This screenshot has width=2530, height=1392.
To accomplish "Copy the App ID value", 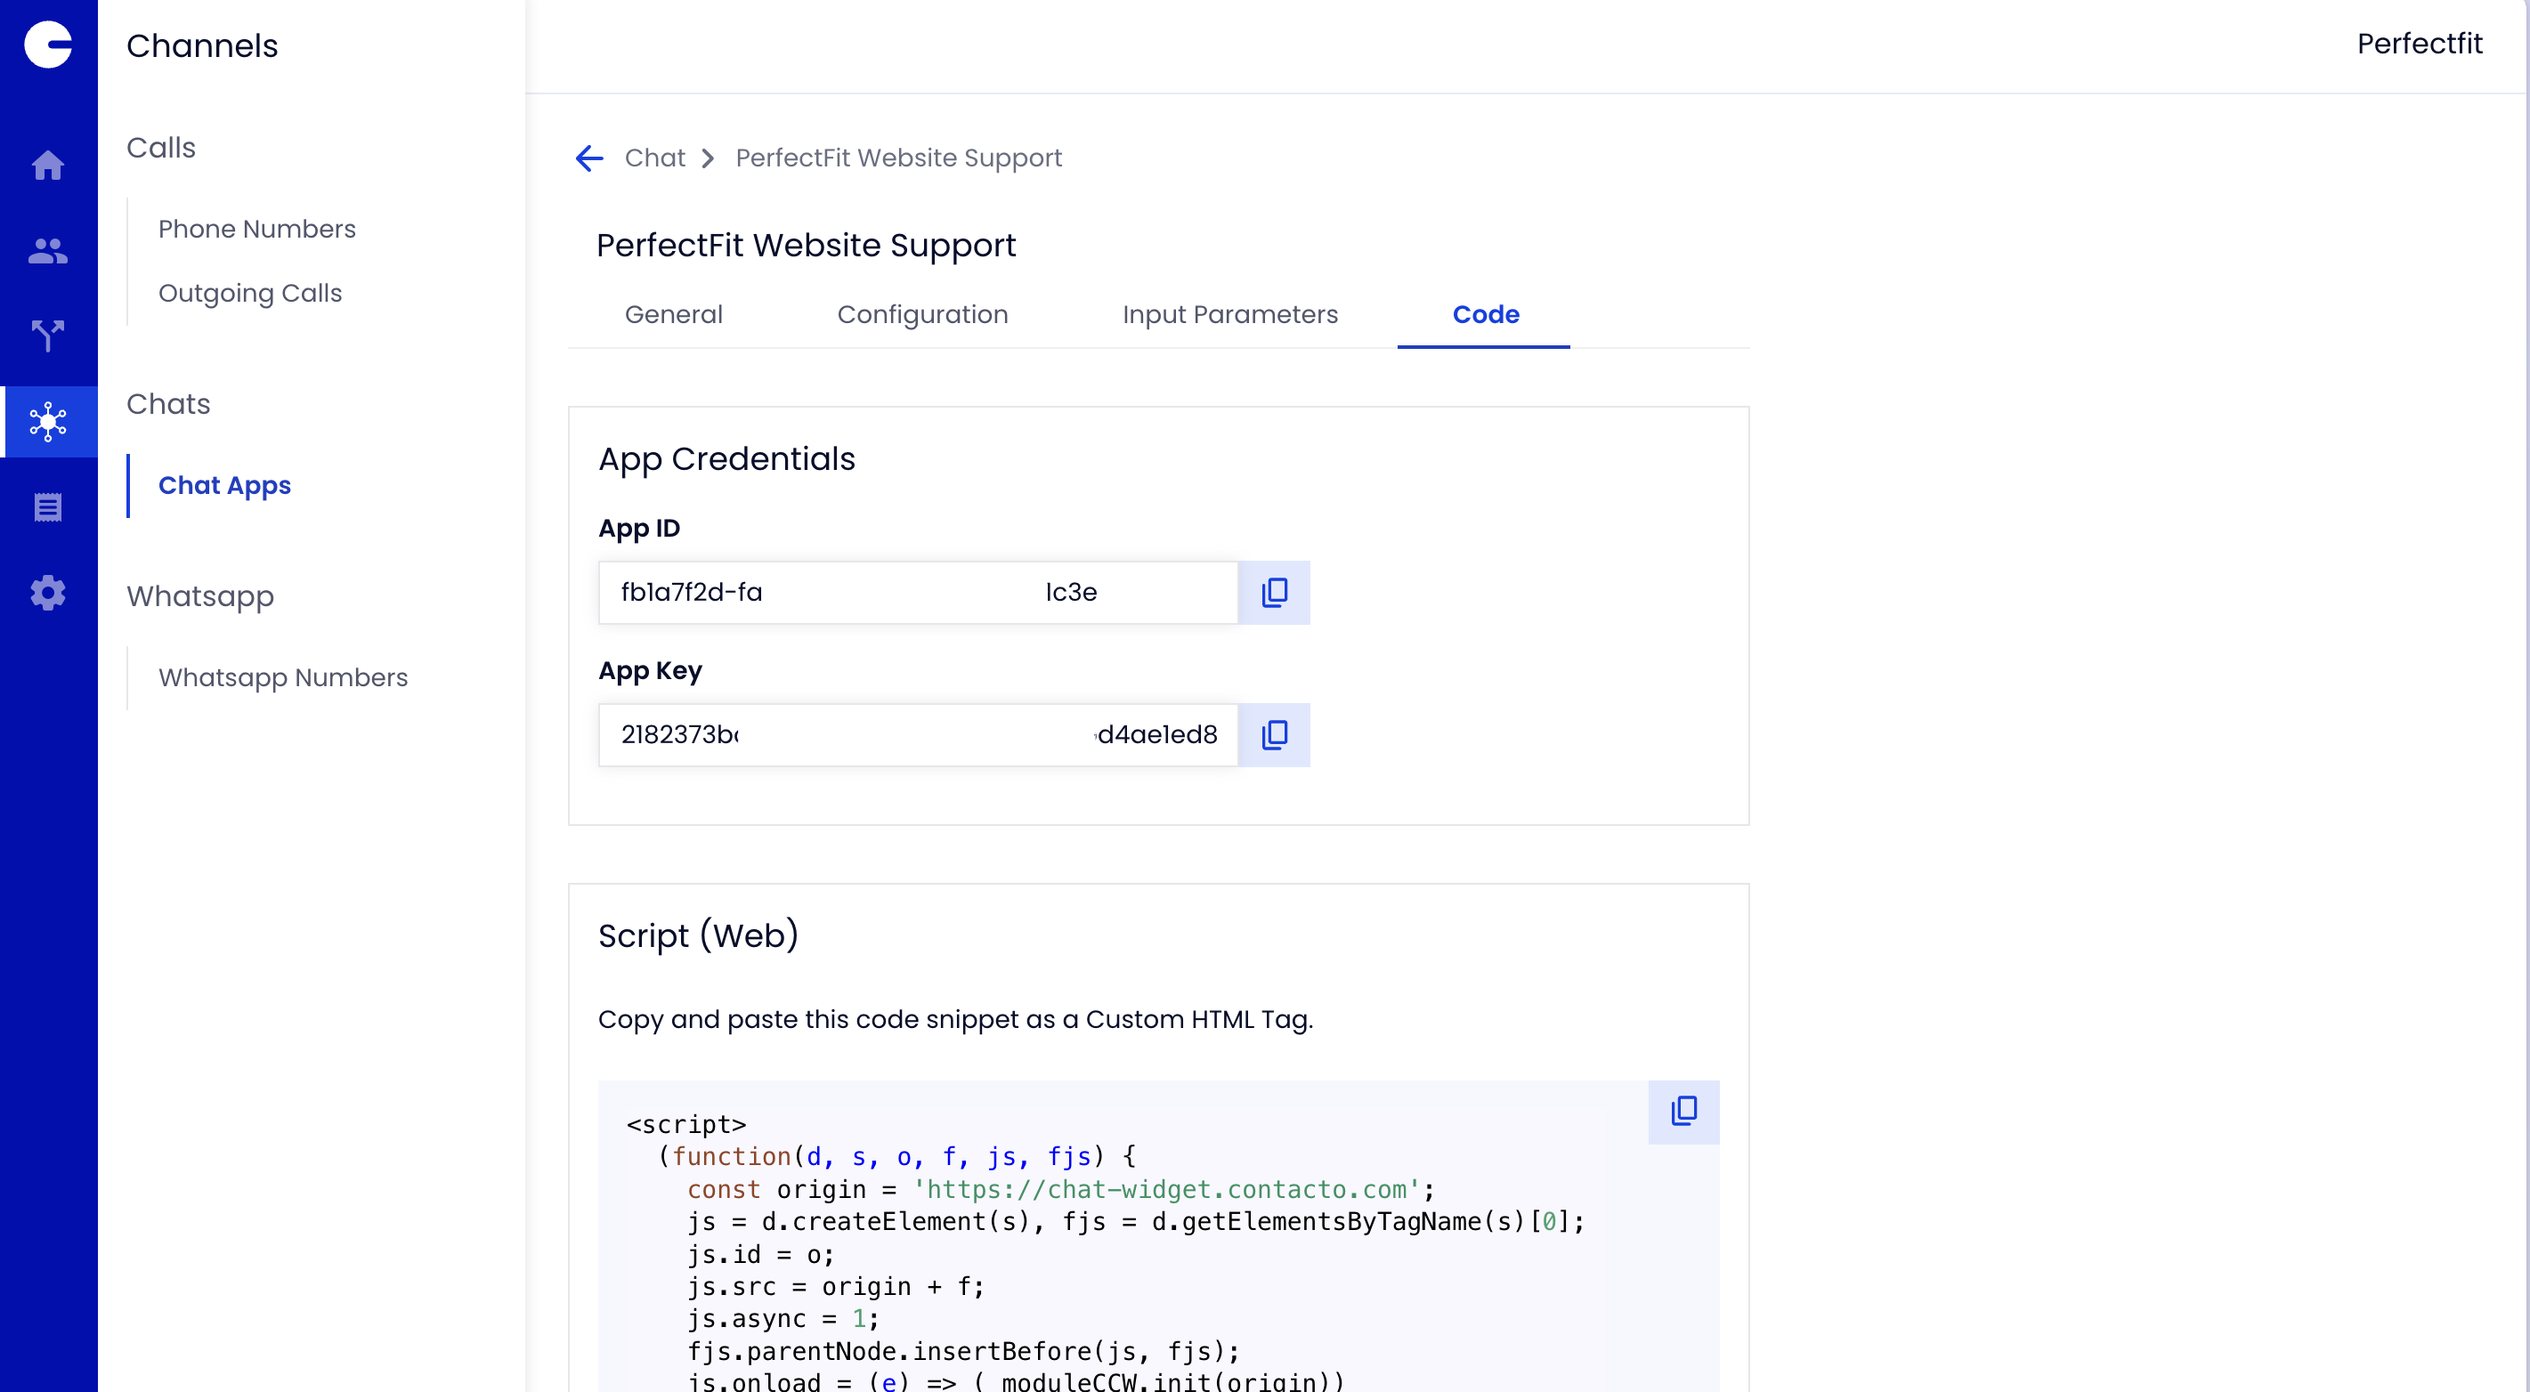I will click(1274, 592).
